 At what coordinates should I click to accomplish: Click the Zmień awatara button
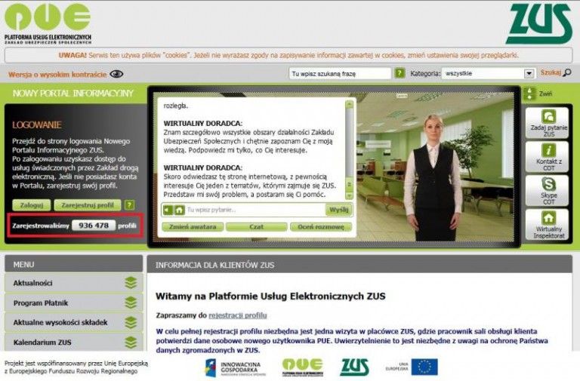(x=193, y=227)
